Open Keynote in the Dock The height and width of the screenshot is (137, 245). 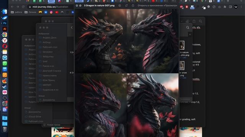(x=5, y=69)
